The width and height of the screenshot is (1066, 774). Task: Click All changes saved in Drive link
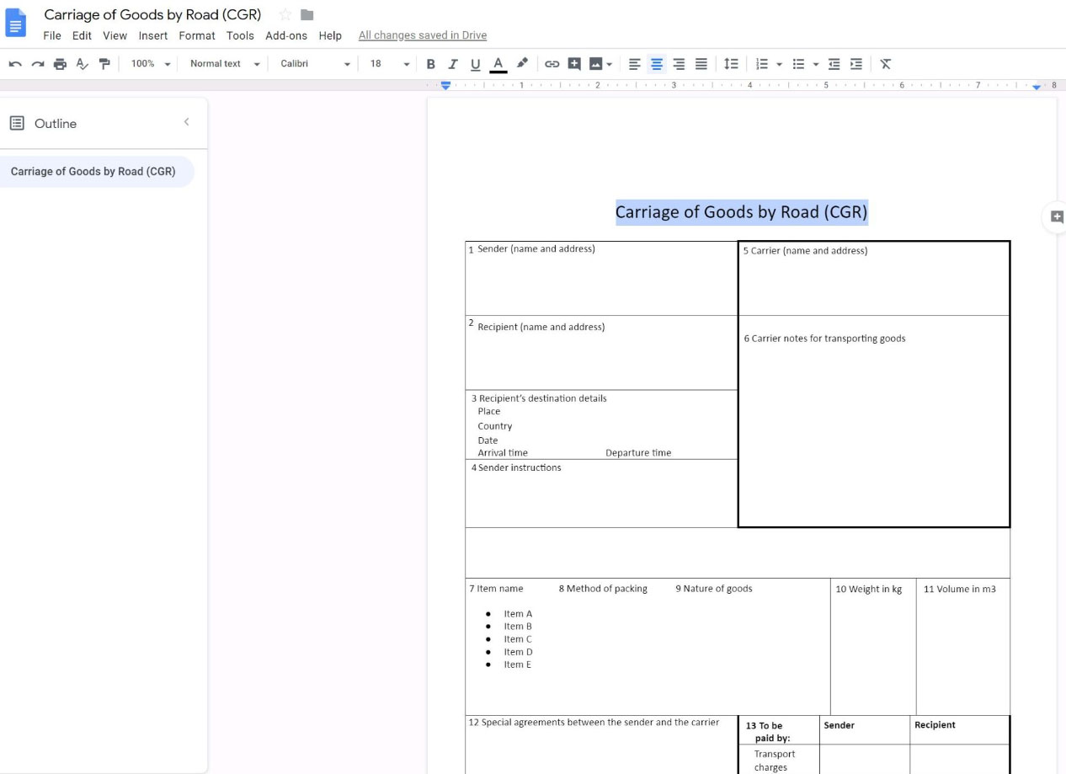tap(423, 35)
